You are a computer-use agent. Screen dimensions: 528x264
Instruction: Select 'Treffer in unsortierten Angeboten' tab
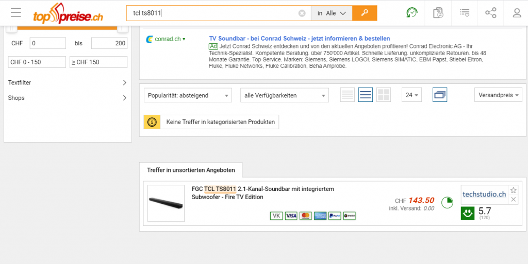[191, 170]
